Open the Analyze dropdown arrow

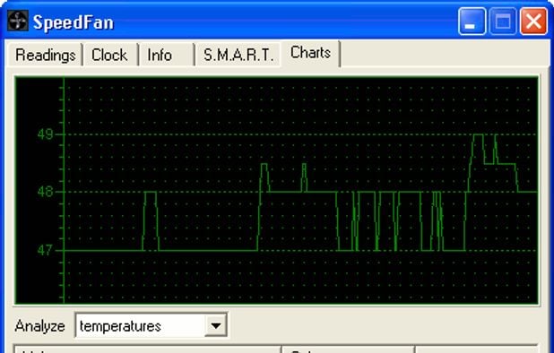[x=215, y=325]
